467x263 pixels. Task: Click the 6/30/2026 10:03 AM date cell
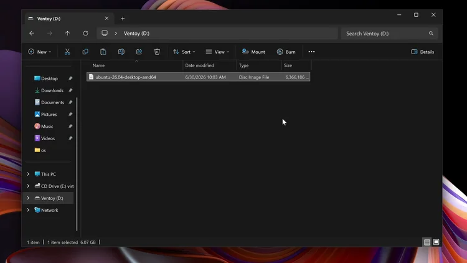[205, 77]
